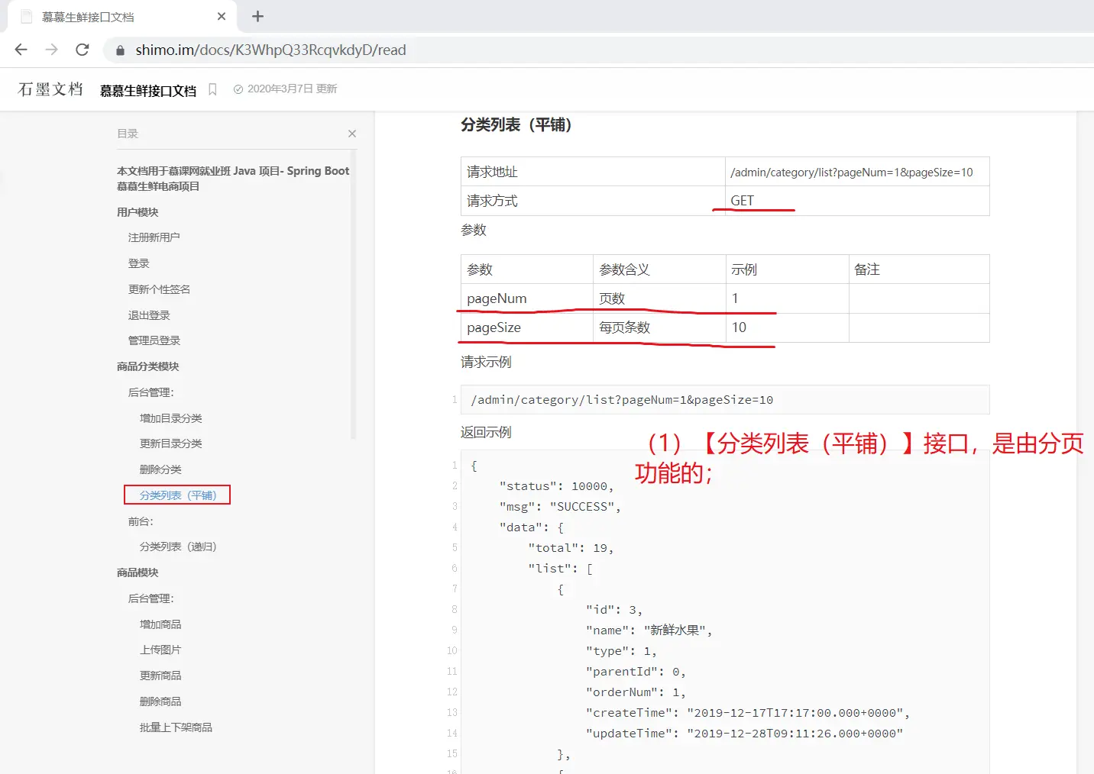Click the "parentId": 0 code line
The image size is (1094, 774).
(636, 672)
